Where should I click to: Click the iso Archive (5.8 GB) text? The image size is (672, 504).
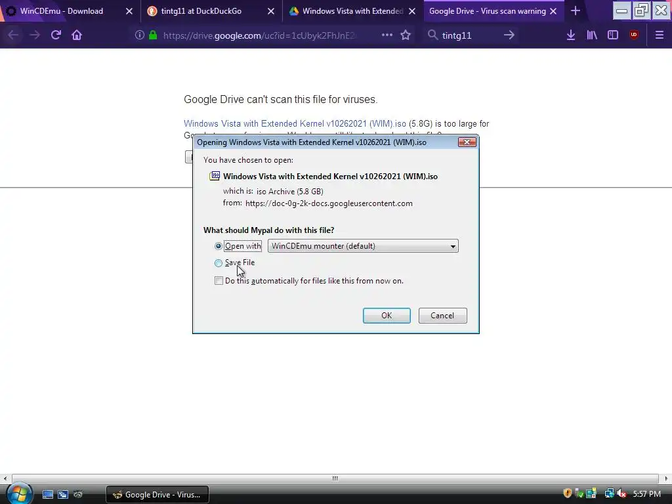tap(289, 192)
